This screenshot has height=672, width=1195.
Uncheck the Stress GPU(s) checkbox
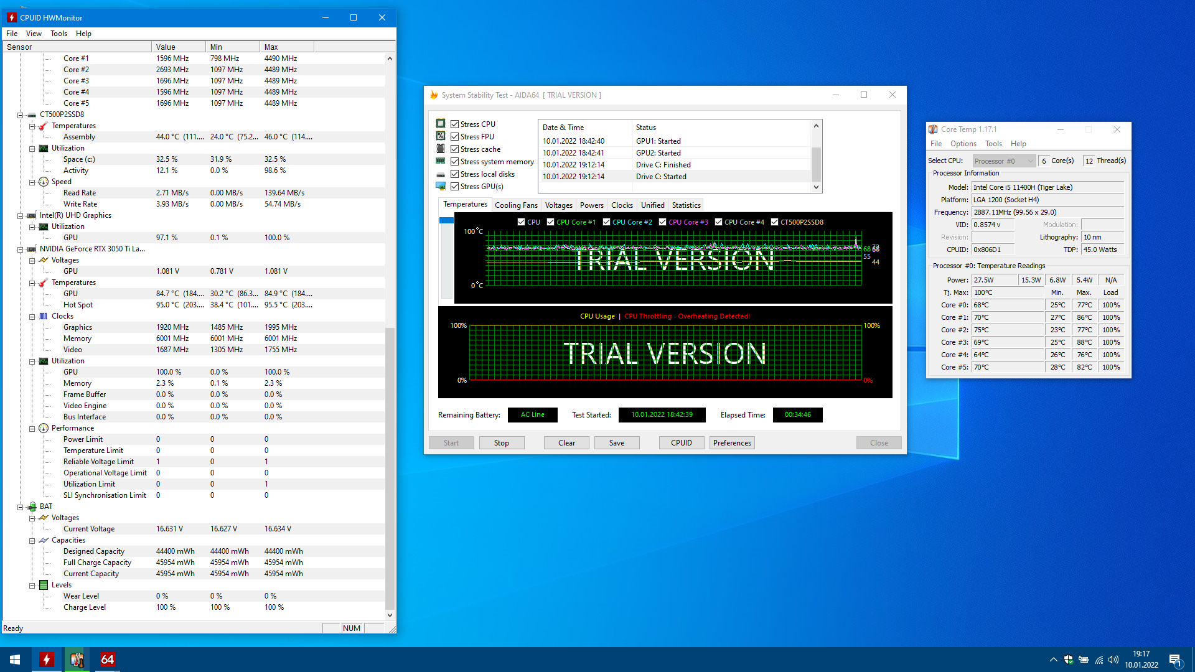coord(455,186)
